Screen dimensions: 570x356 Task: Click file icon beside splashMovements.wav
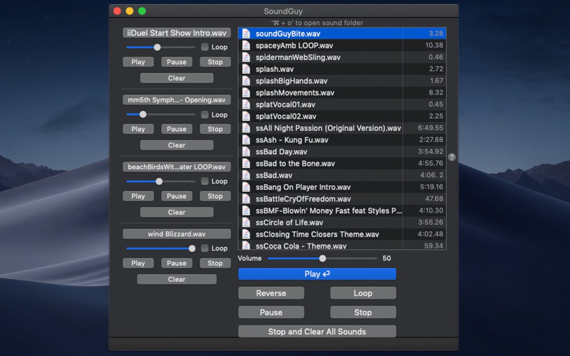coord(246,93)
